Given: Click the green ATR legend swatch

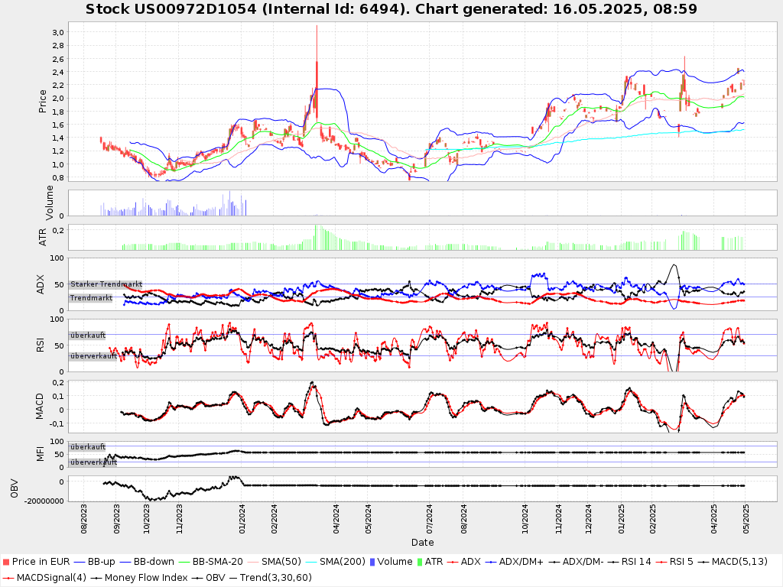Looking at the screenshot, I should (420, 562).
